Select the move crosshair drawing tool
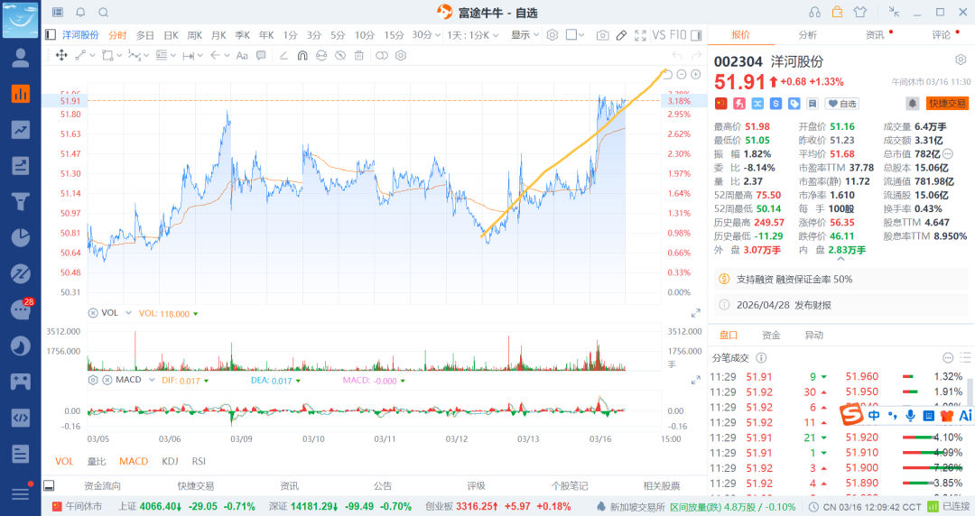Image resolution: width=975 pixels, height=516 pixels. (x=61, y=55)
